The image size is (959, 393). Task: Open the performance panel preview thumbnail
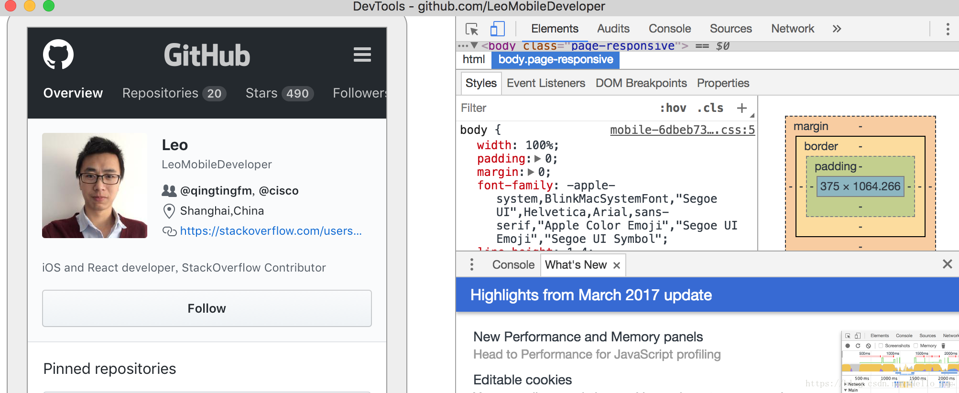[900, 362]
